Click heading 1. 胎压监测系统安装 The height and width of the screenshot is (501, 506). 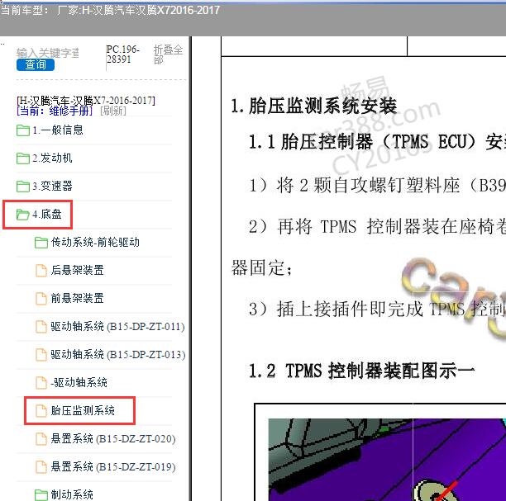[313, 106]
